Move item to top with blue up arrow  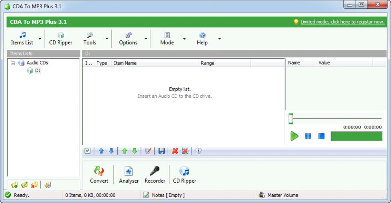(101, 151)
